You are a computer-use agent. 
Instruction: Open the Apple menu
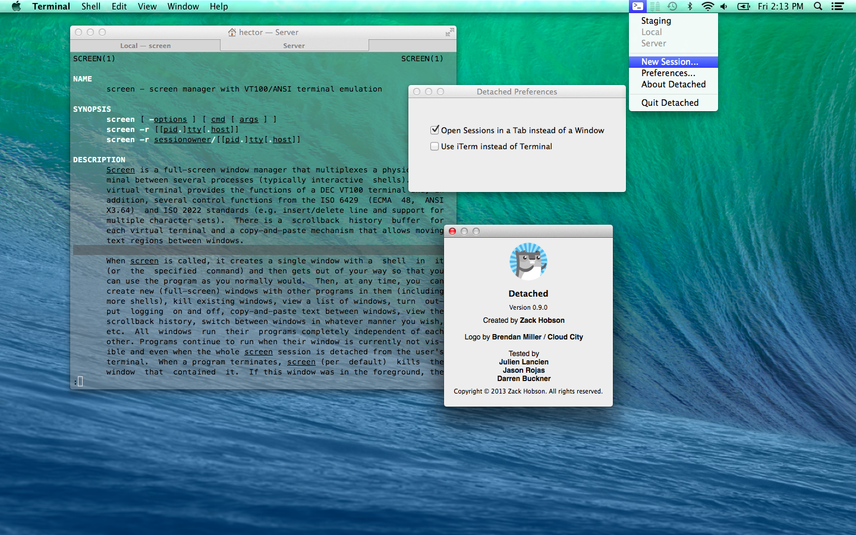pyautogui.click(x=16, y=7)
